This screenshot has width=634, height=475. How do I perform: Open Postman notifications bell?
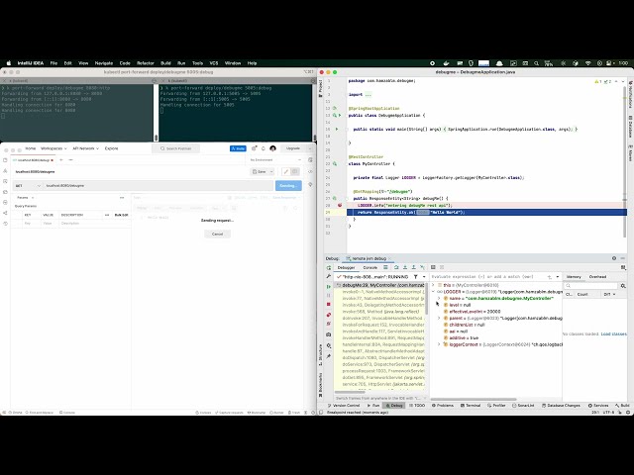[x=264, y=148]
